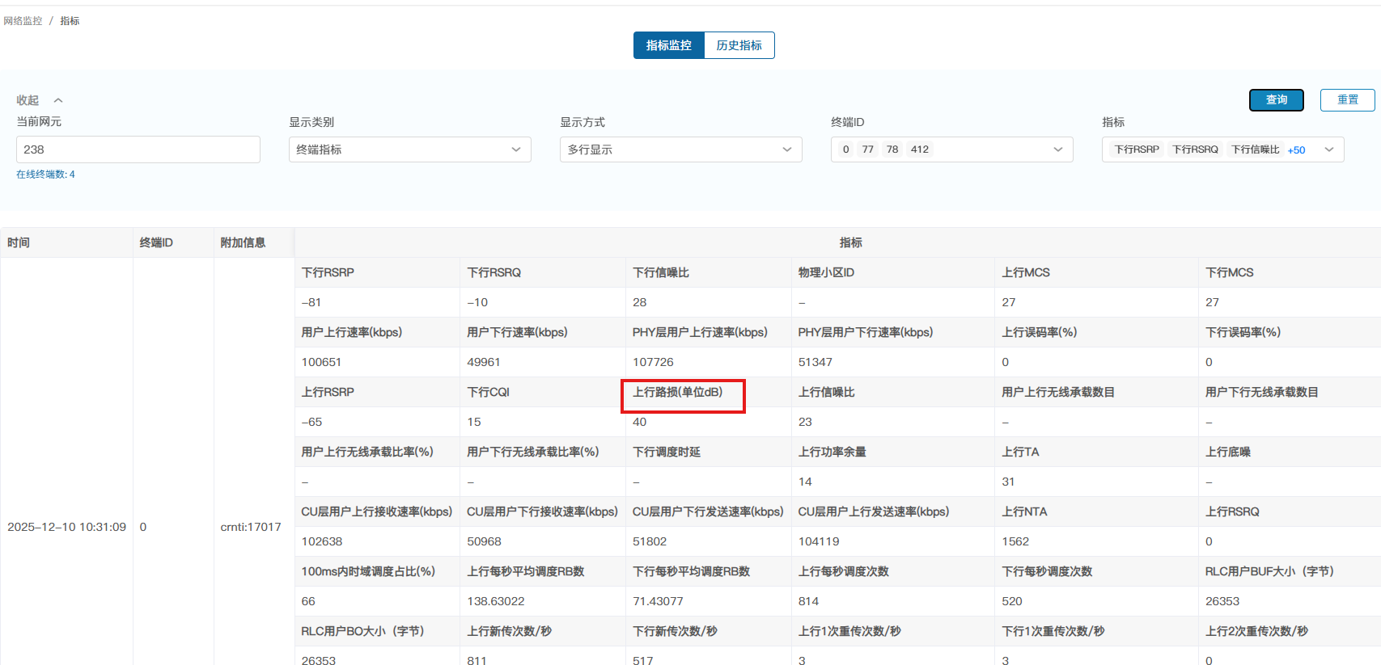Collapse the filter panel using 收起 chevron
Viewport: 1381px width, 665px height.
point(58,100)
